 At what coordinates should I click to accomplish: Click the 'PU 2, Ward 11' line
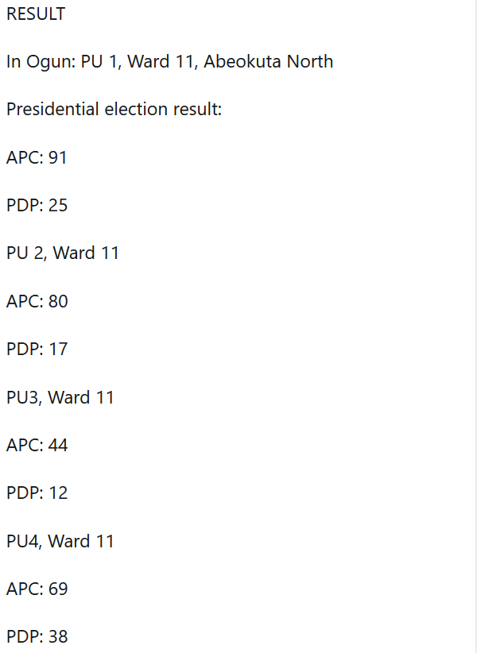[x=63, y=253]
